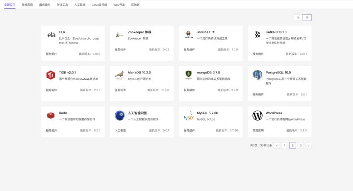This screenshot has height=191, width=353.
Task: Click 常规应用 label on WordPress card
Action: click(258, 130)
